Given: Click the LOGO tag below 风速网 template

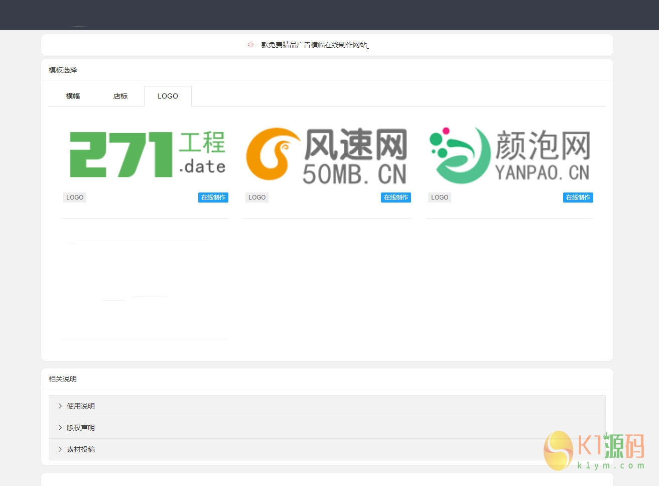Looking at the screenshot, I should click(257, 198).
